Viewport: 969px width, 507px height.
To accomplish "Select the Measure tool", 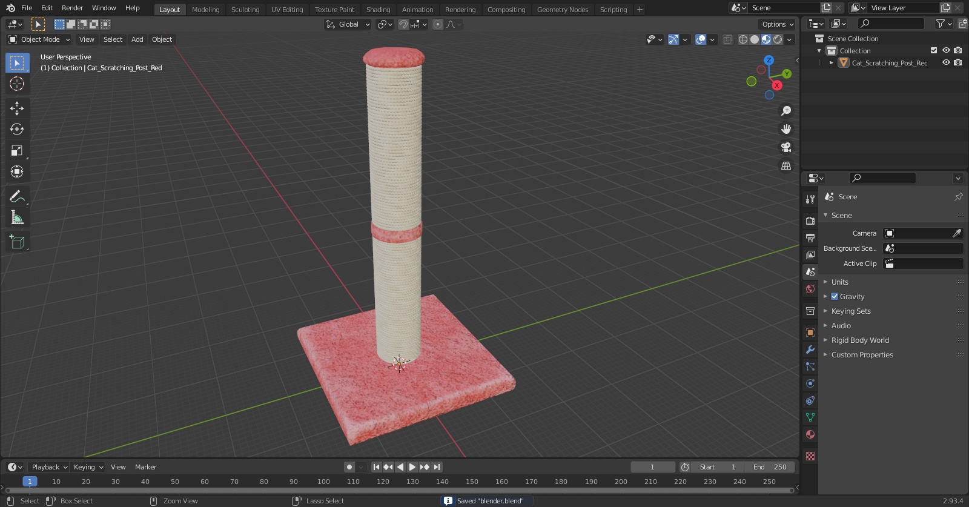I will (x=17, y=217).
